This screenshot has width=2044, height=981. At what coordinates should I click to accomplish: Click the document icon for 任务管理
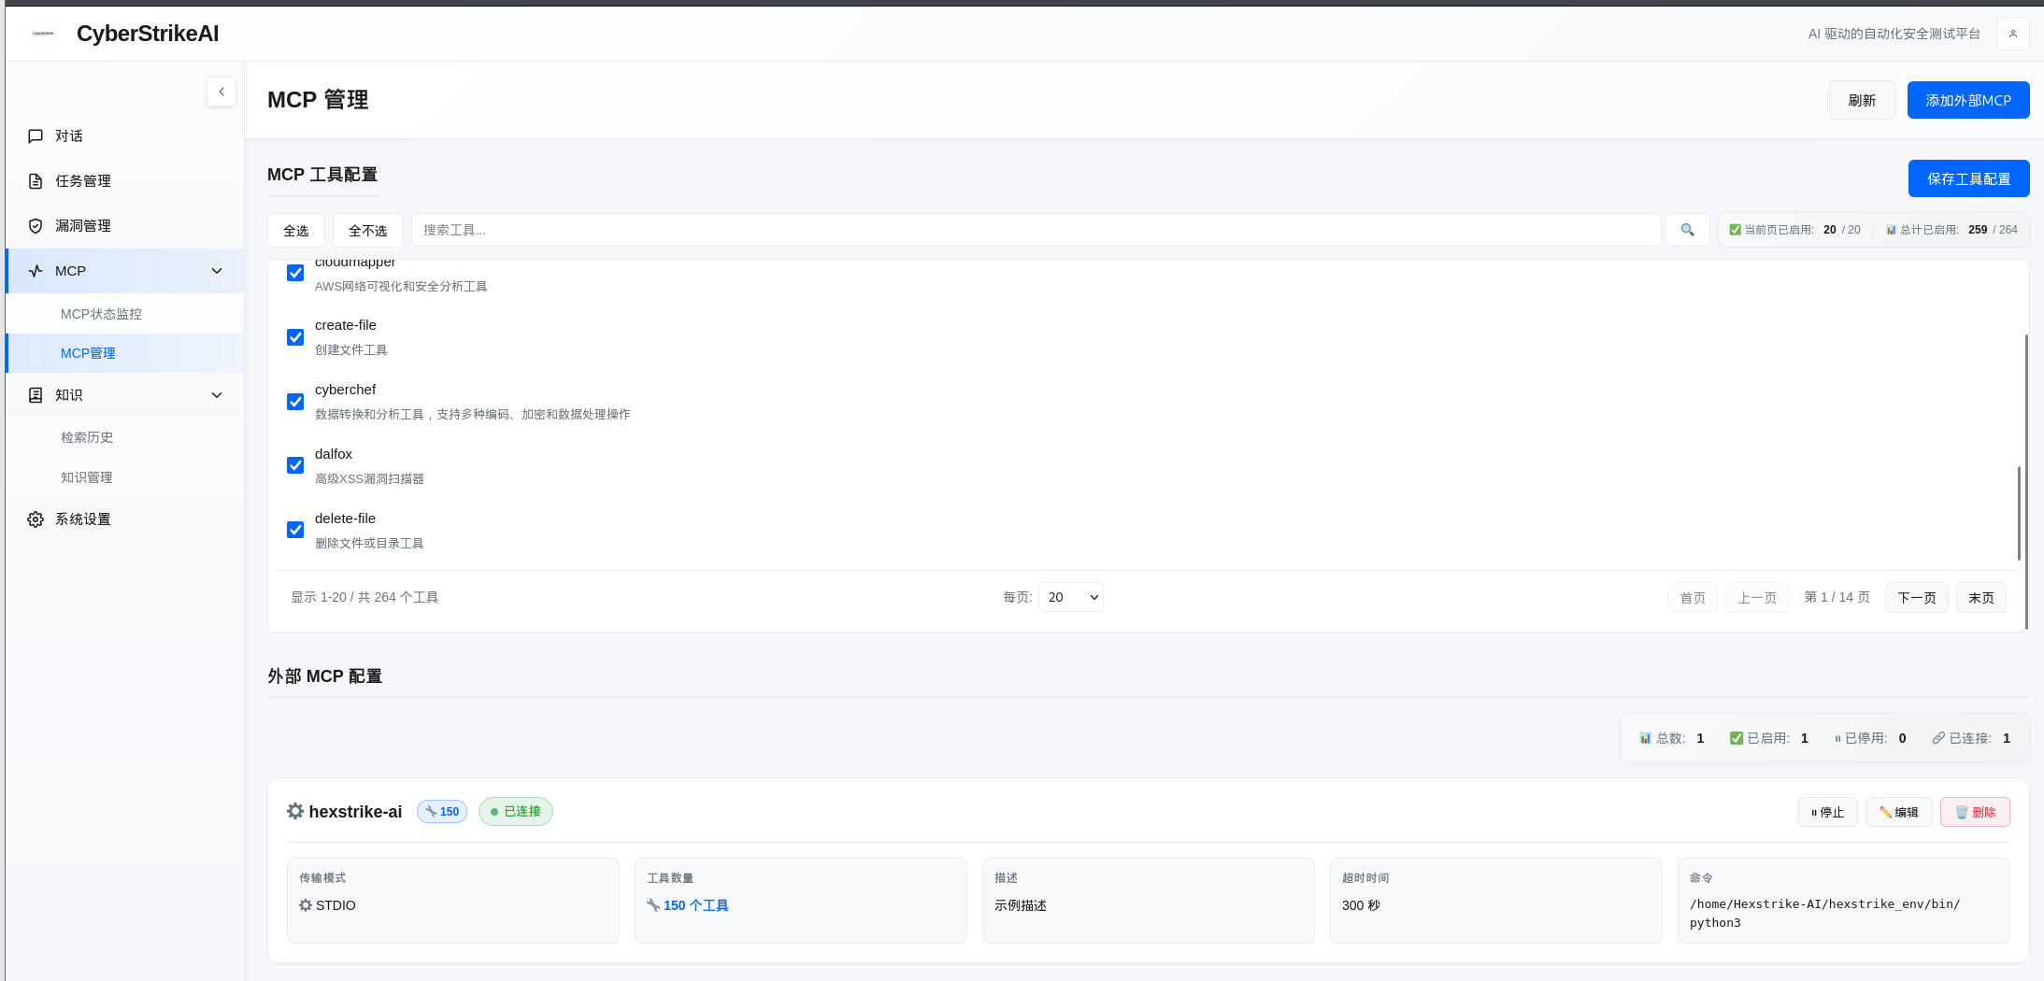[36, 181]
